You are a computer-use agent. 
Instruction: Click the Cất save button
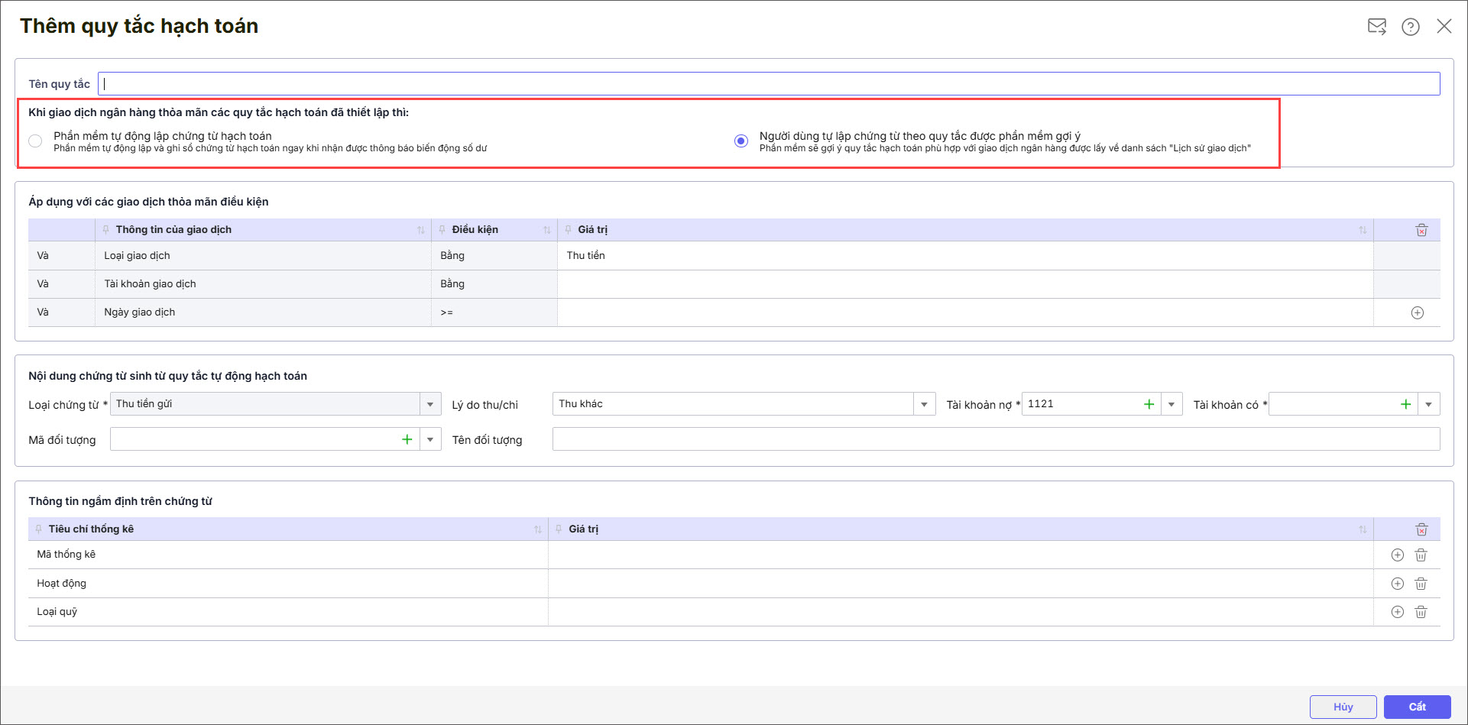1417,707
